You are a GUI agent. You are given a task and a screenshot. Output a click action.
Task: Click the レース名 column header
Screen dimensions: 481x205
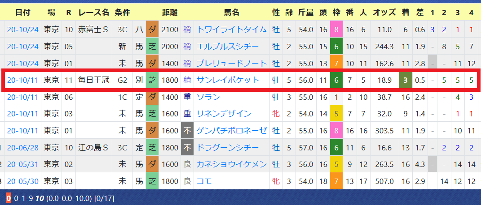94,12
